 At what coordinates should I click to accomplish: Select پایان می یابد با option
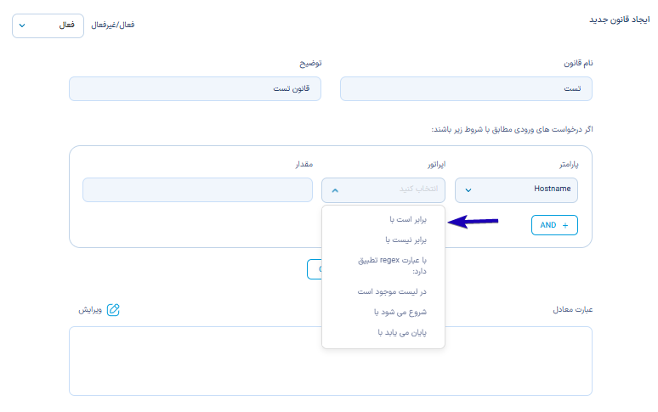(402, 333)
